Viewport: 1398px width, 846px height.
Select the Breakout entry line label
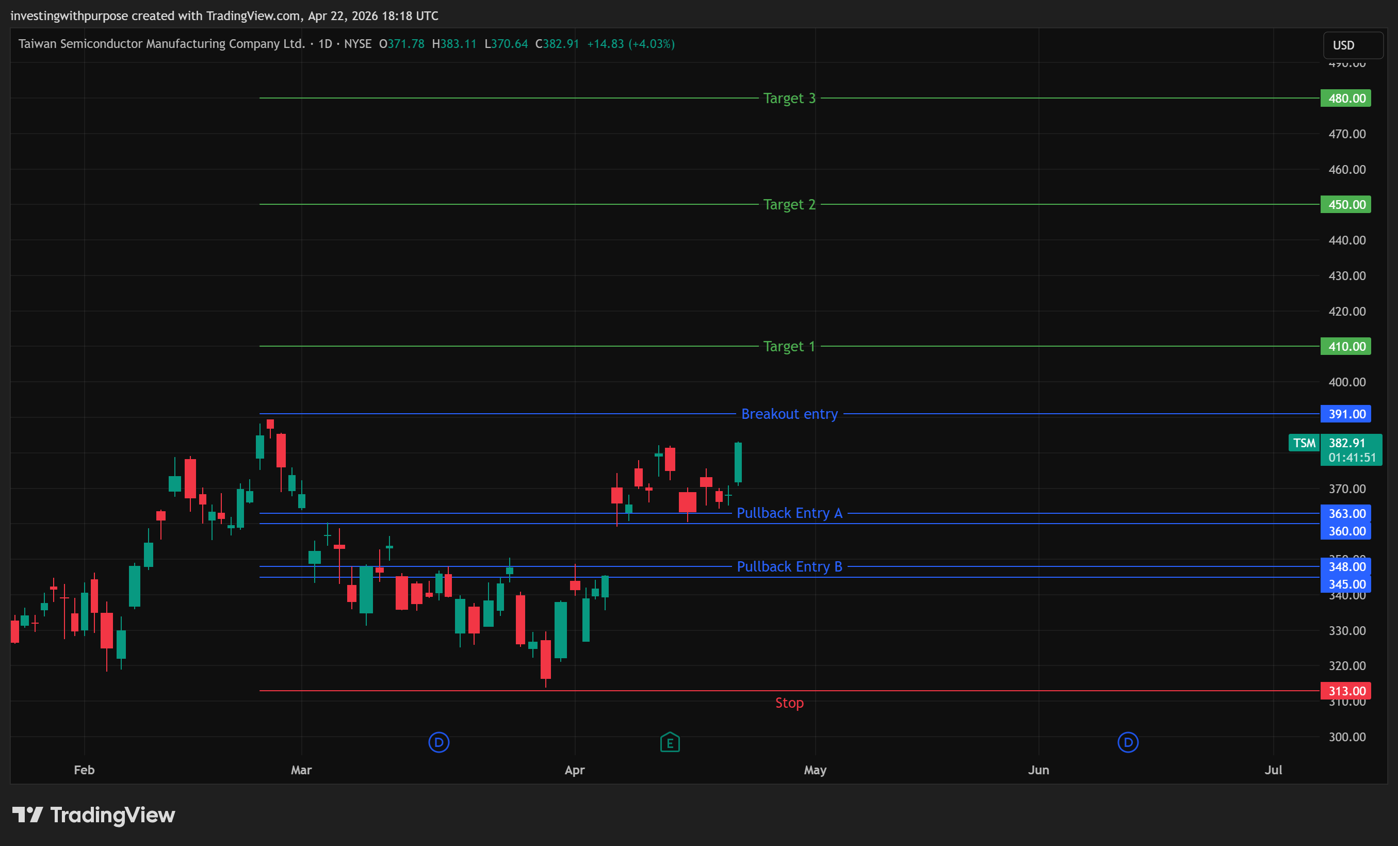pyautogui.click(x=789, y=414)
